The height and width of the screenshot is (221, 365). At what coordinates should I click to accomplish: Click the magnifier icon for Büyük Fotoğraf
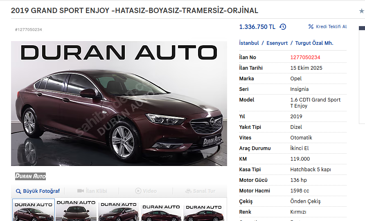(x=18, y=191)
